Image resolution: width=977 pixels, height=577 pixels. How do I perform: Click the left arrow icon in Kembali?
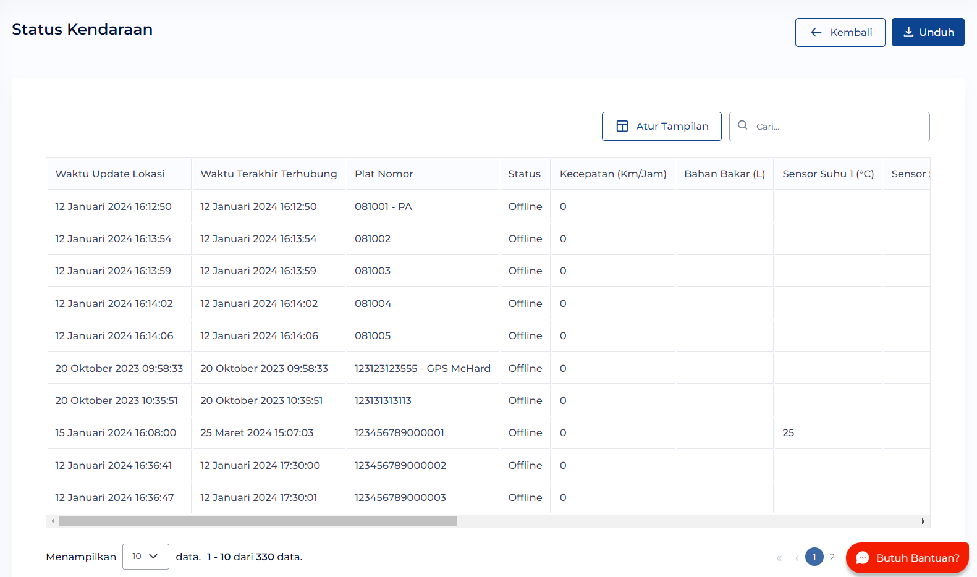[816, 32]
